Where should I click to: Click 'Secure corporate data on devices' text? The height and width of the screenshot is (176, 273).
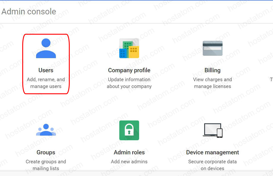(212, 165)
